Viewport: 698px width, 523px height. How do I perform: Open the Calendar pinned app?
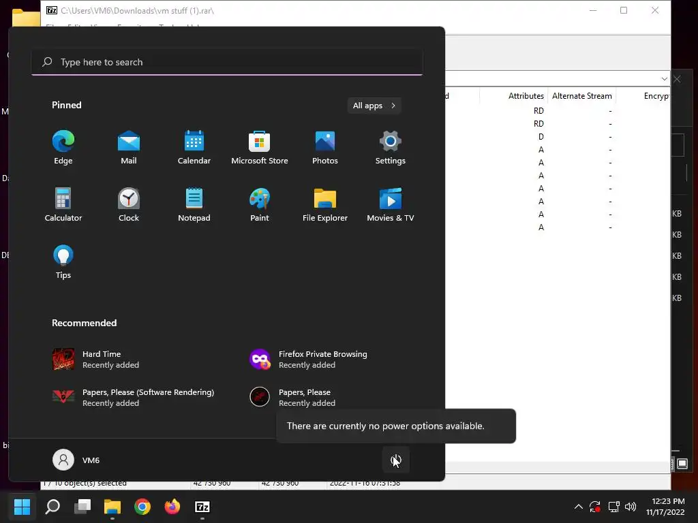point(194,148)
